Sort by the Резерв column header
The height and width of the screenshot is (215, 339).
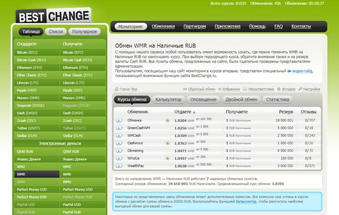tap(286, 112)
